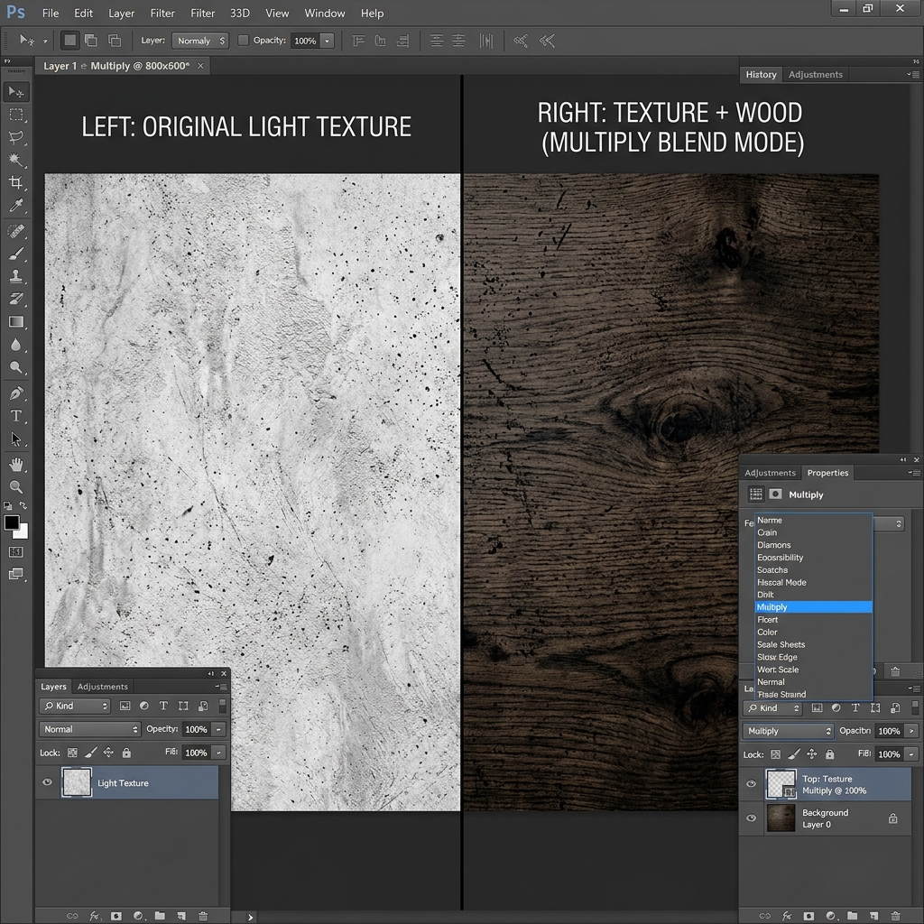This screenshot has height=924, width=924.
Task: Hide the Light Texture layer
Action: (47, 781)
